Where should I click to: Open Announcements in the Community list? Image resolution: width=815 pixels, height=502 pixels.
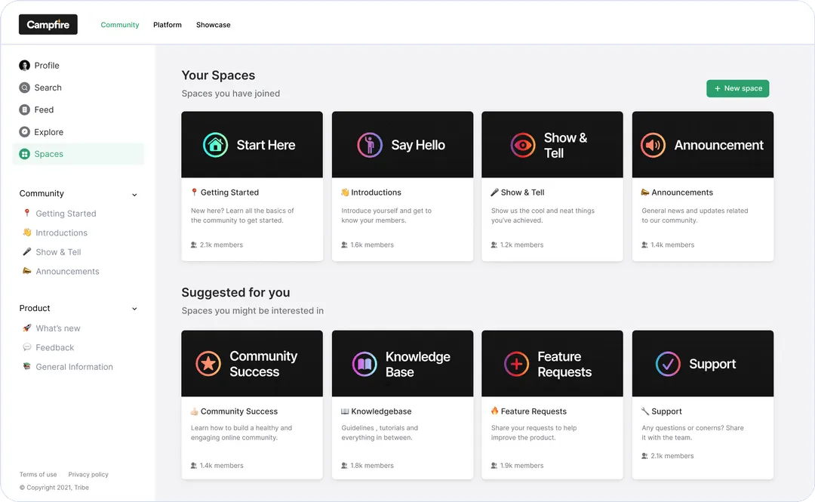point(68,271)
